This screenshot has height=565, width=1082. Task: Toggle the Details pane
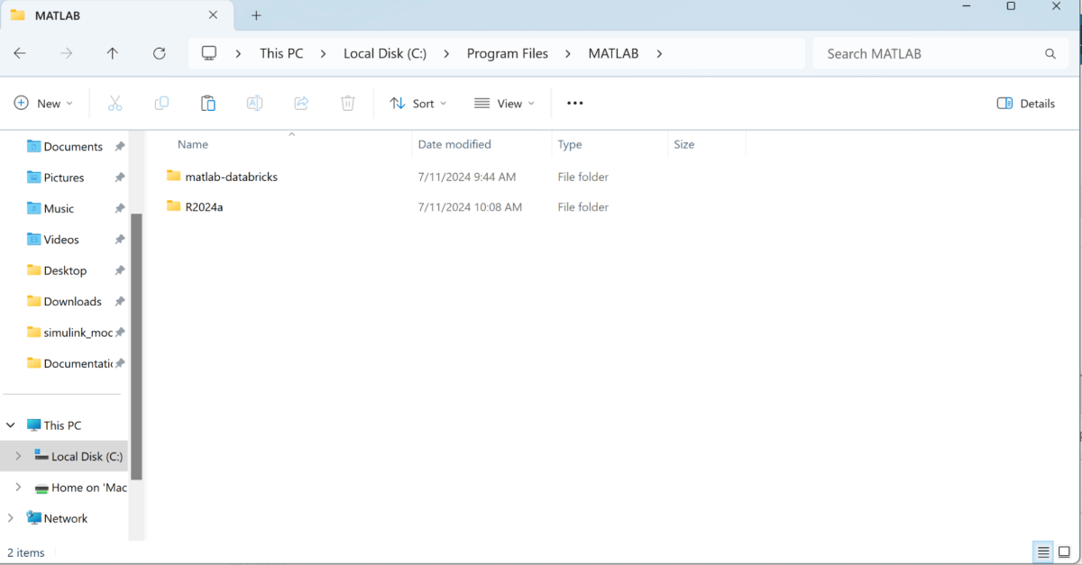1026,104
